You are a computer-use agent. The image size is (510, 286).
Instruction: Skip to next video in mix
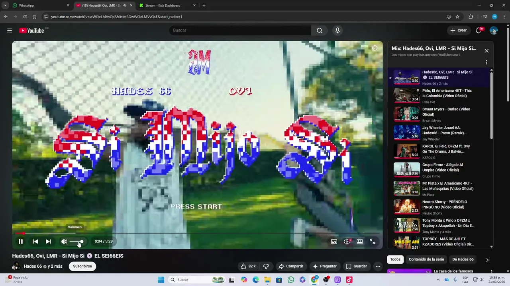[48, 241]
